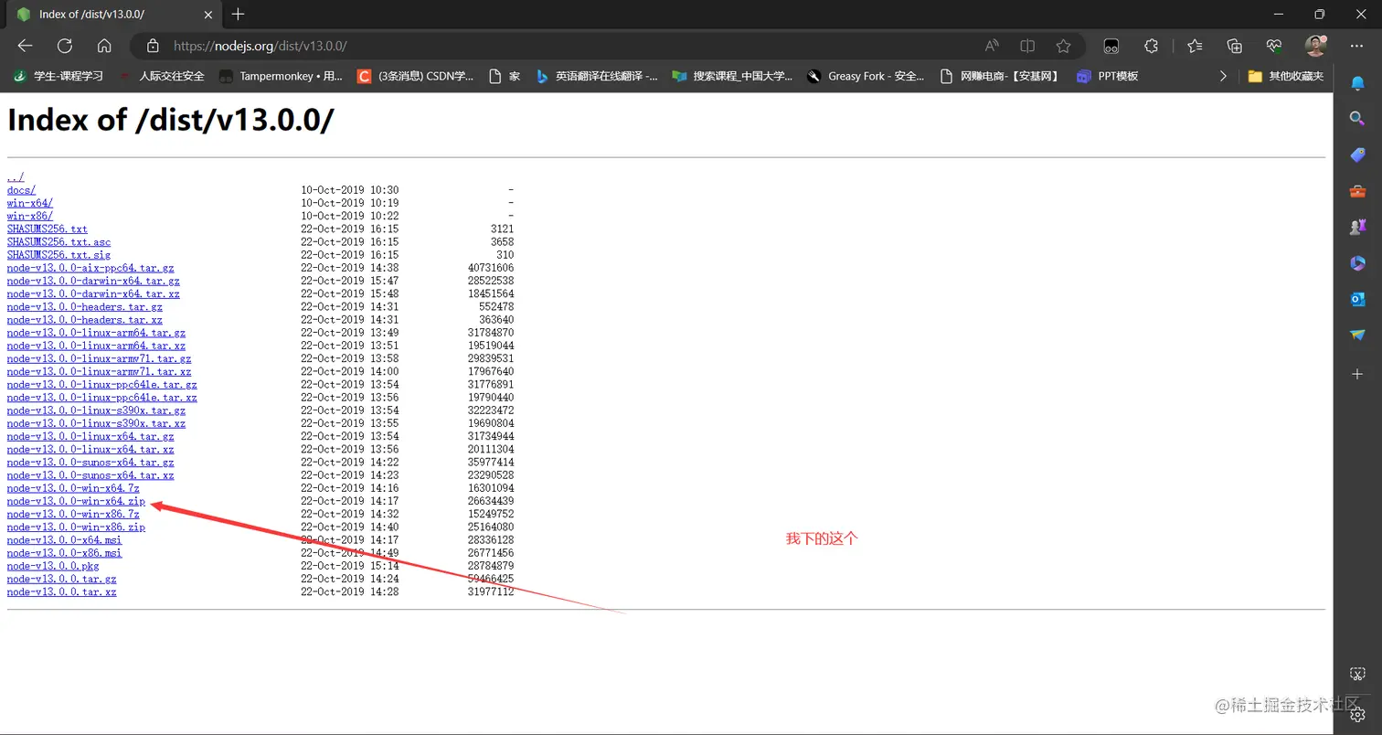Screen dimensions: 1382x735
Task: Open the browser home page
Action: [x=104, y=46]
